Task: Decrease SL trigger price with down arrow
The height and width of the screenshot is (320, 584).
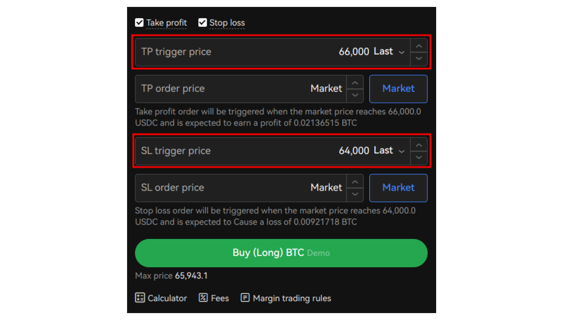Action: pos(419,157)
